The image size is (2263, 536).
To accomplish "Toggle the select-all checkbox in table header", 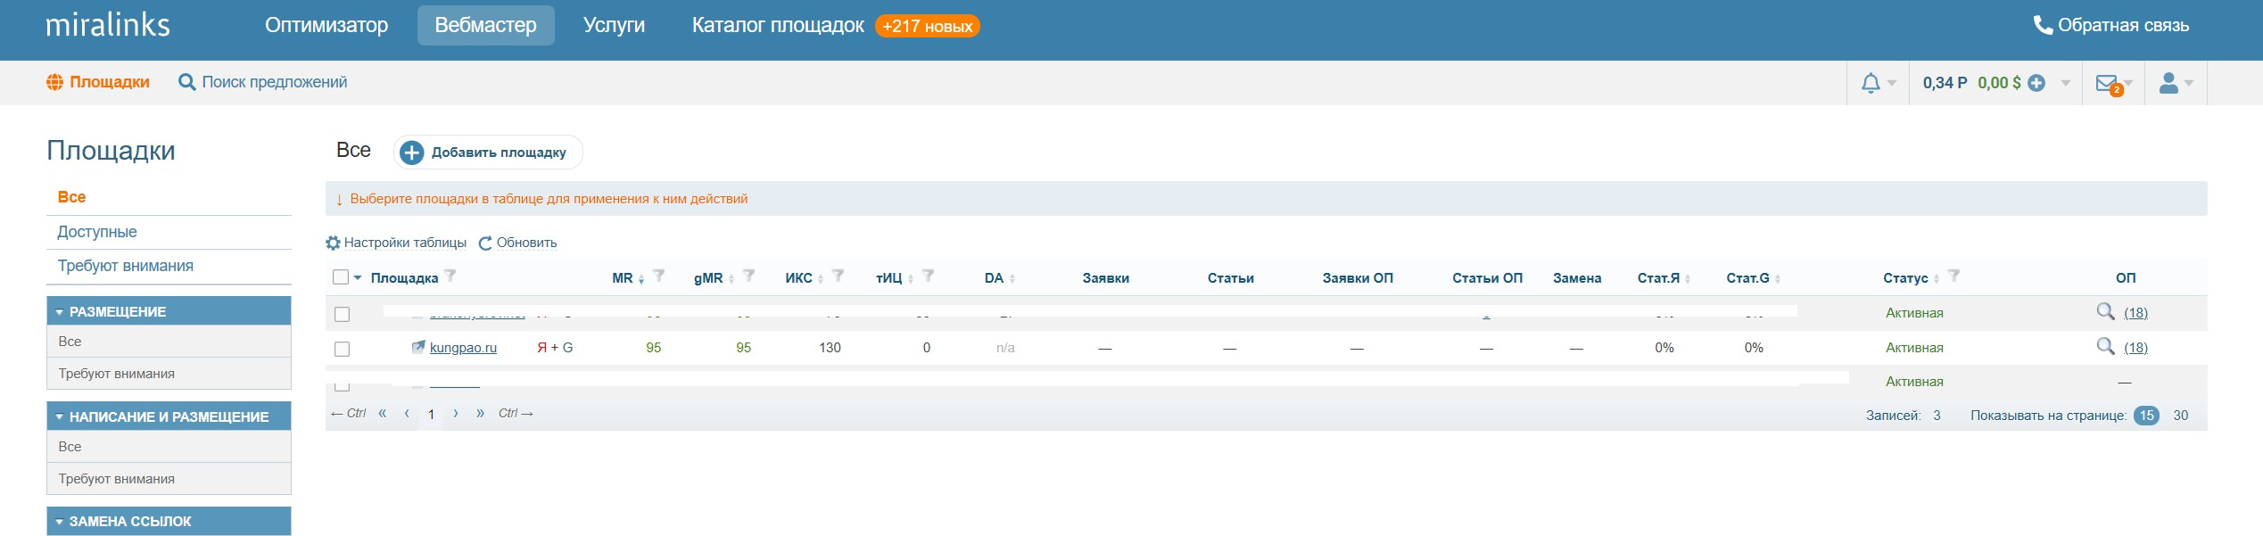I will [x=340, y=277].
